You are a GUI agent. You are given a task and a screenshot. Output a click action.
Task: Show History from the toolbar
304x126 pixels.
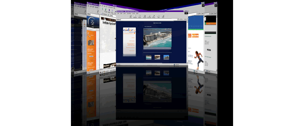pos(154,16)
